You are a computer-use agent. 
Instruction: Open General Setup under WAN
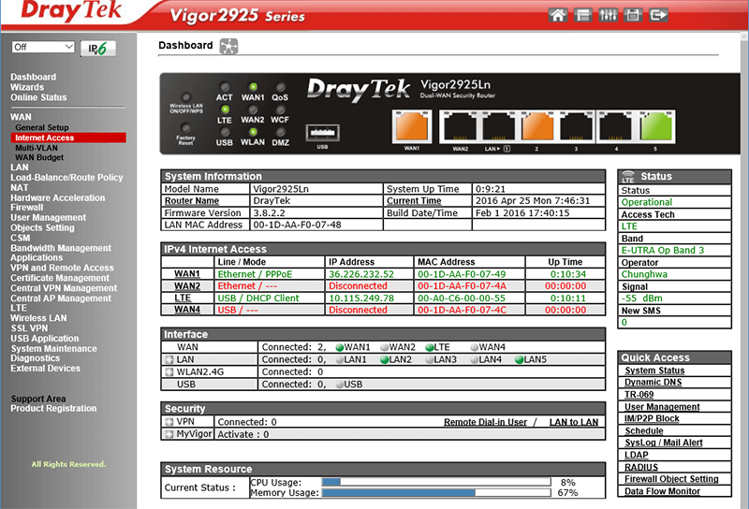point(42,127)
